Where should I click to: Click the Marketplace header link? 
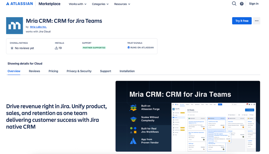pos(49,4)
